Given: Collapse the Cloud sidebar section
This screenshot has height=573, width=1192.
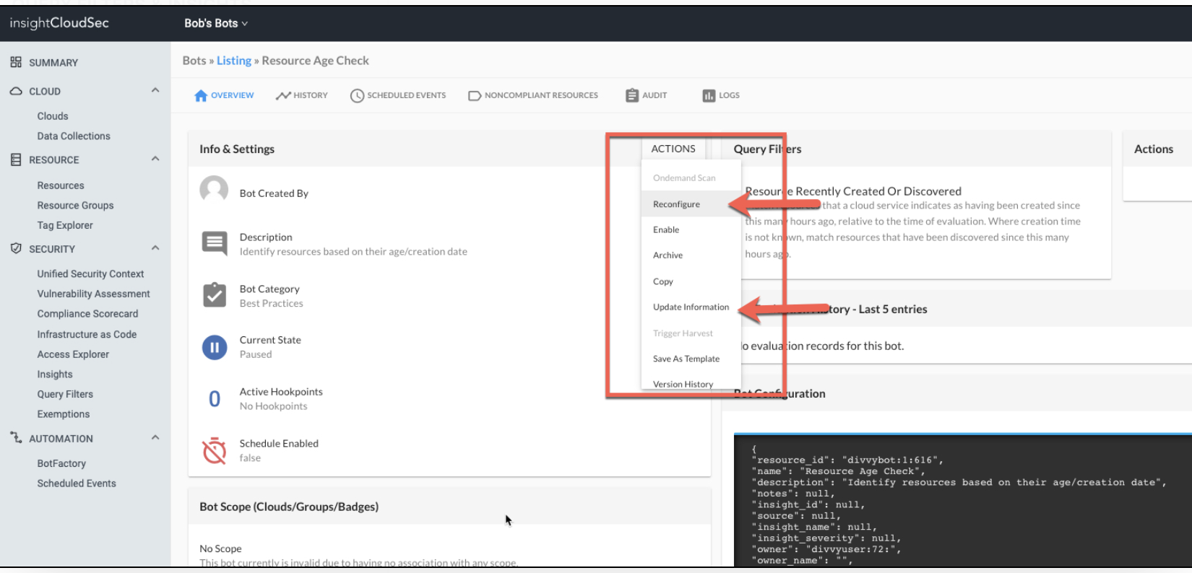Looking at the screenshot, I should pyautogui.click(x=155, y=90).
